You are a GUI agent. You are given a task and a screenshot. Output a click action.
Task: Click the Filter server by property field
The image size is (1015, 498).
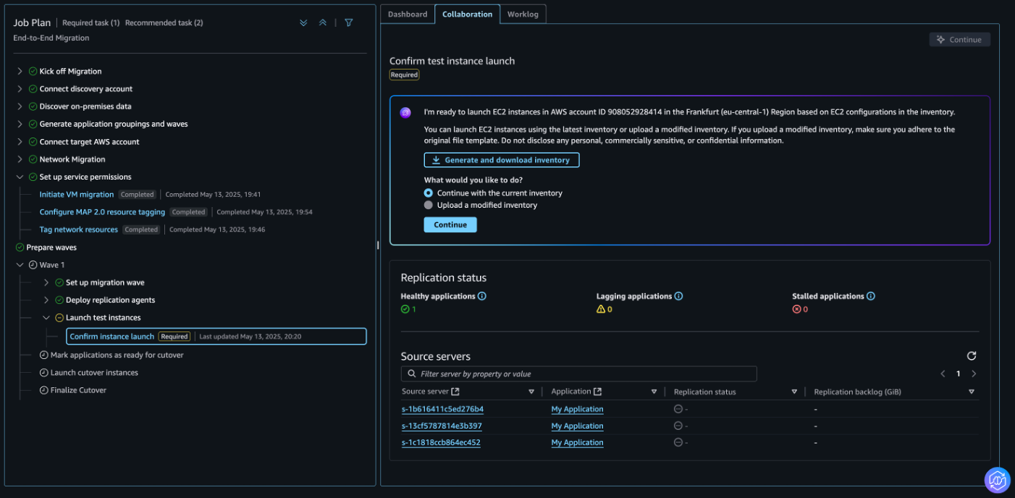[579, 374]
